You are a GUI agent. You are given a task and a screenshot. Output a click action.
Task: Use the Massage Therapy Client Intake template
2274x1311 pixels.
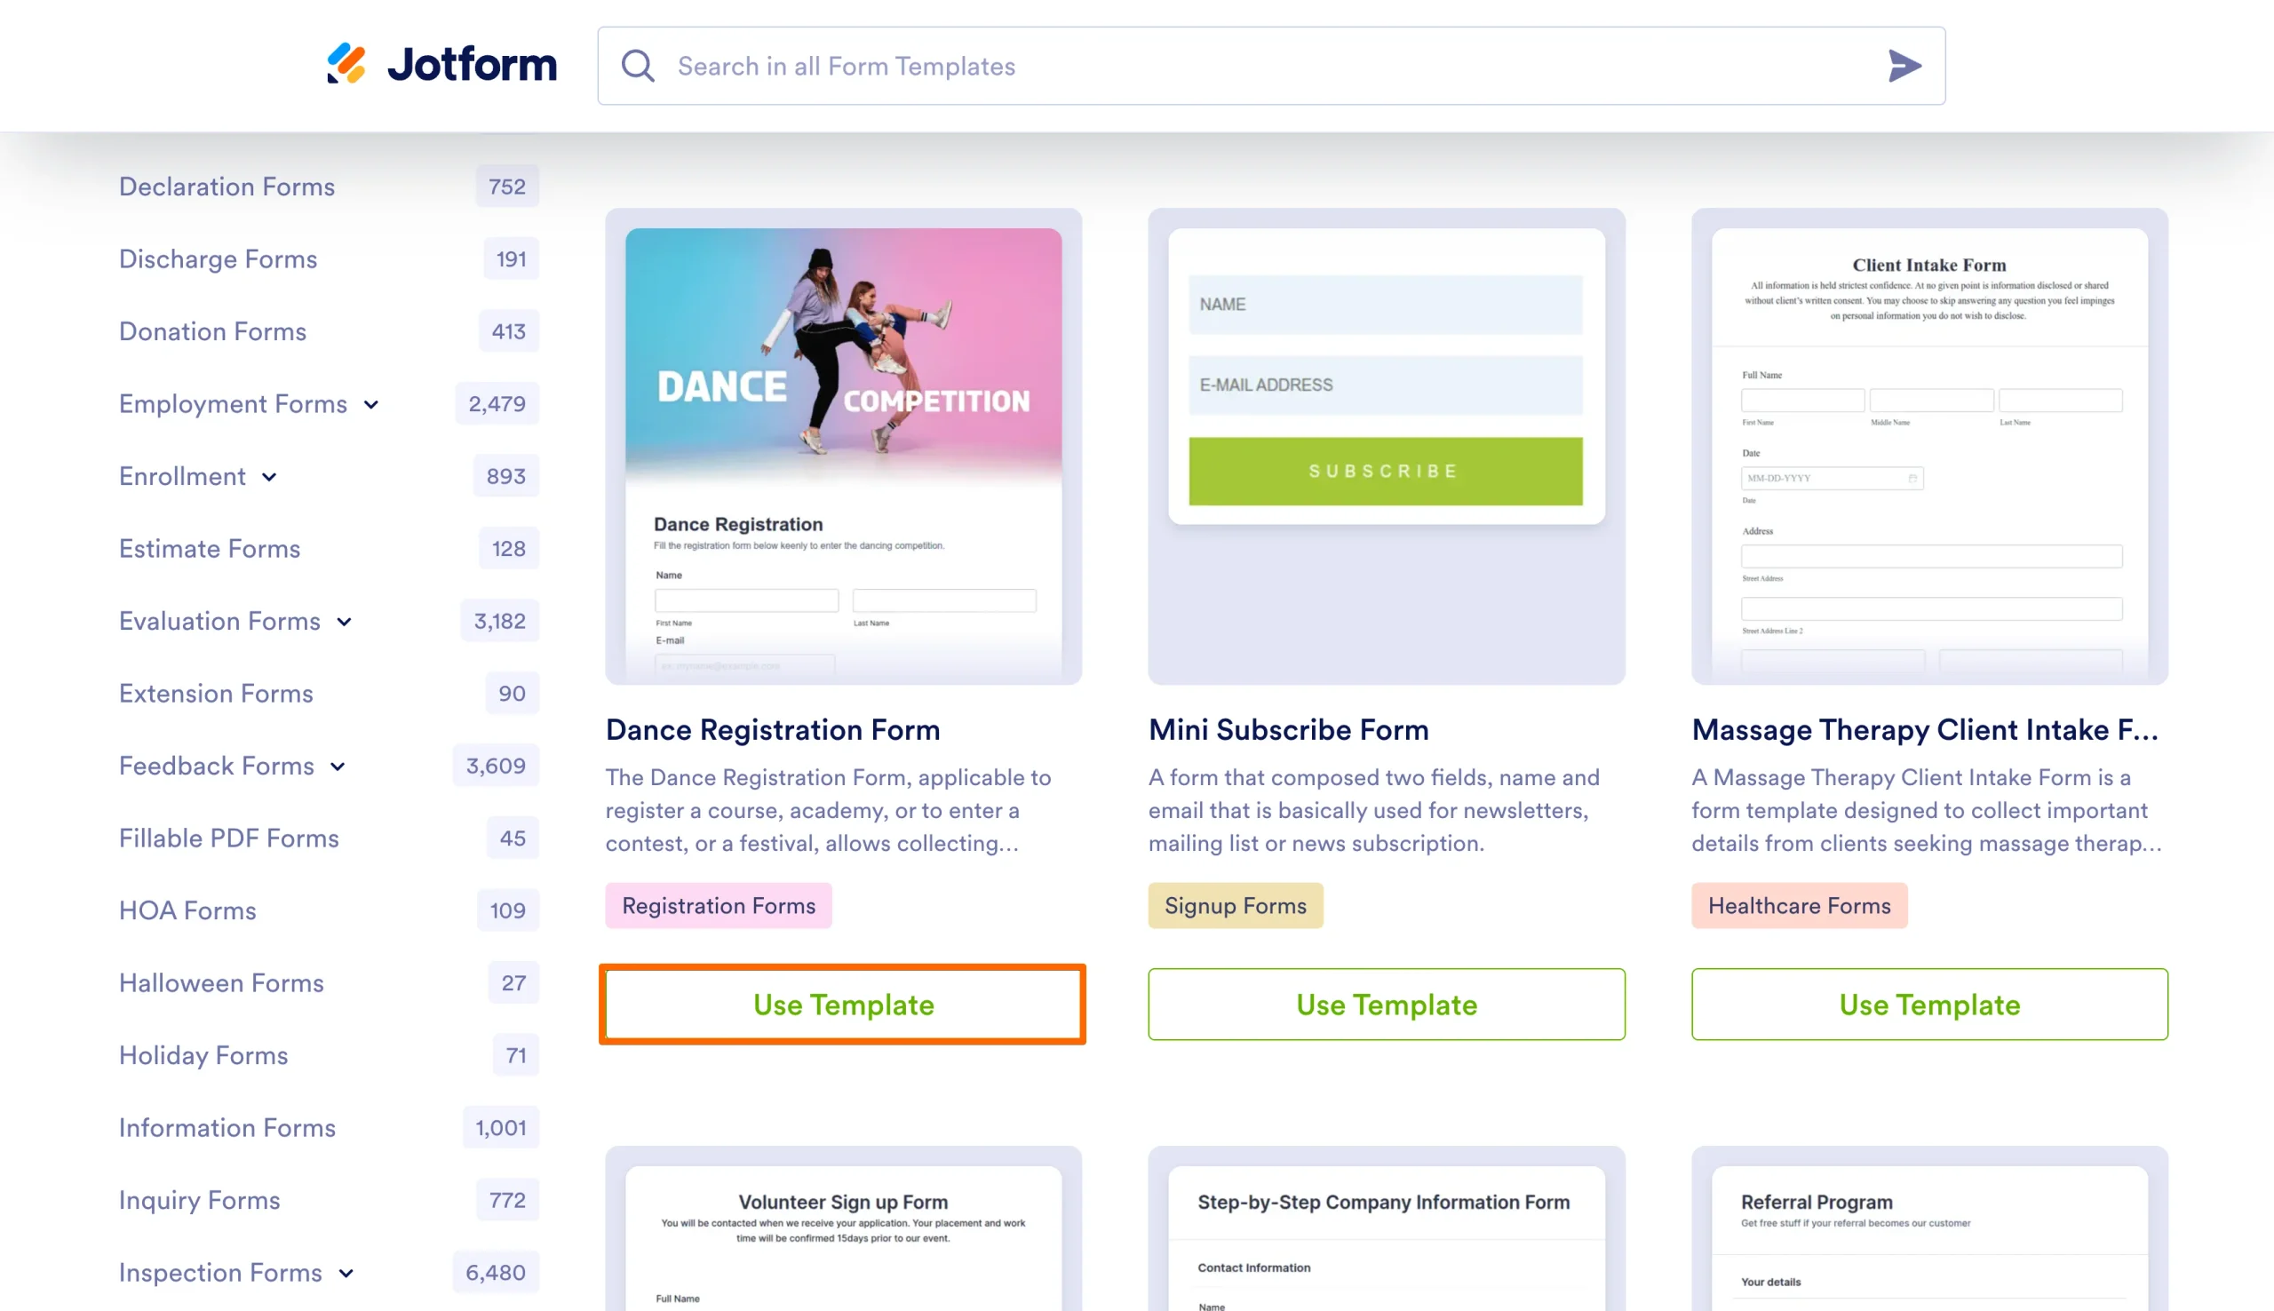coord(1929,1004)
